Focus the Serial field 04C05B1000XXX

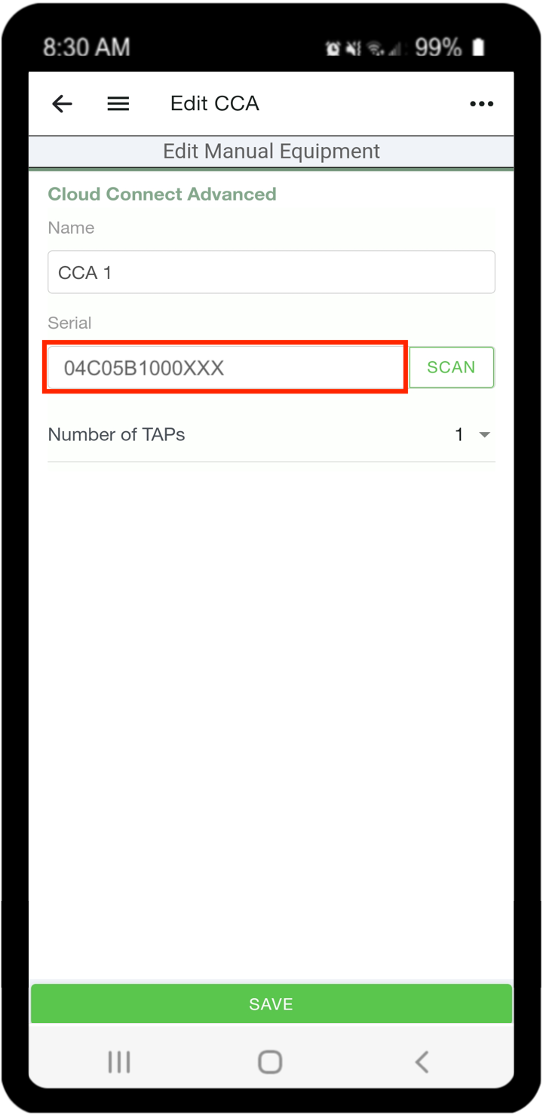click(x=225, y=368)
